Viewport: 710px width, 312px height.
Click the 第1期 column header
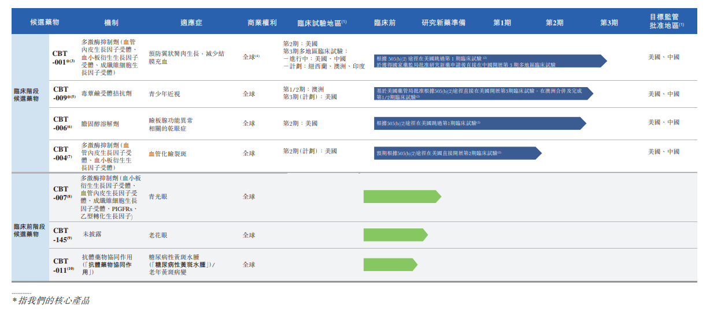point(502,22)
